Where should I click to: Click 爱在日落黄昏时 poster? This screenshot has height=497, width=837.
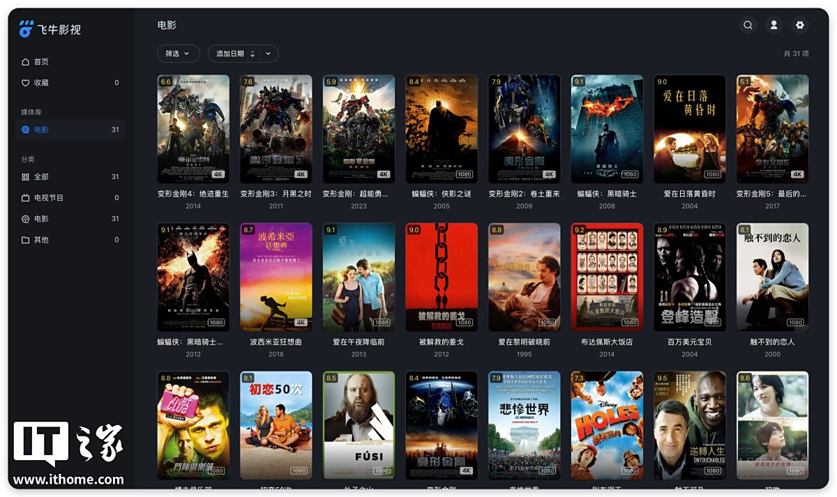pos(690,129)
